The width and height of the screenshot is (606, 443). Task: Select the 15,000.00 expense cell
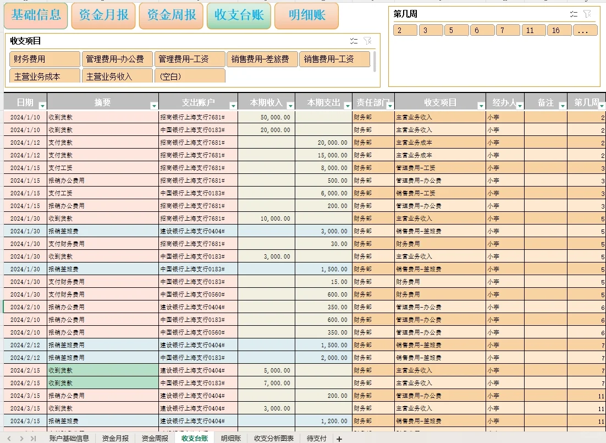pyautogui.click(x=323, y=155)
